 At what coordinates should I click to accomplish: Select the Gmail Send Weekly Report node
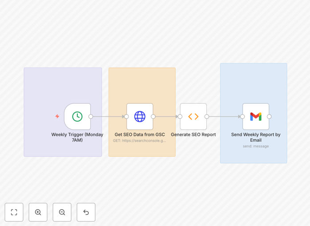coord(256,116)
